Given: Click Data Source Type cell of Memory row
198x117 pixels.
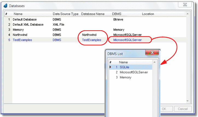Looking at the screenshot, I should (57, 30).
